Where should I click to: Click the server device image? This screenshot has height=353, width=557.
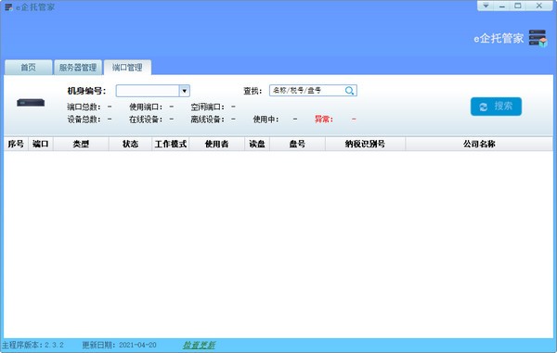31,103
